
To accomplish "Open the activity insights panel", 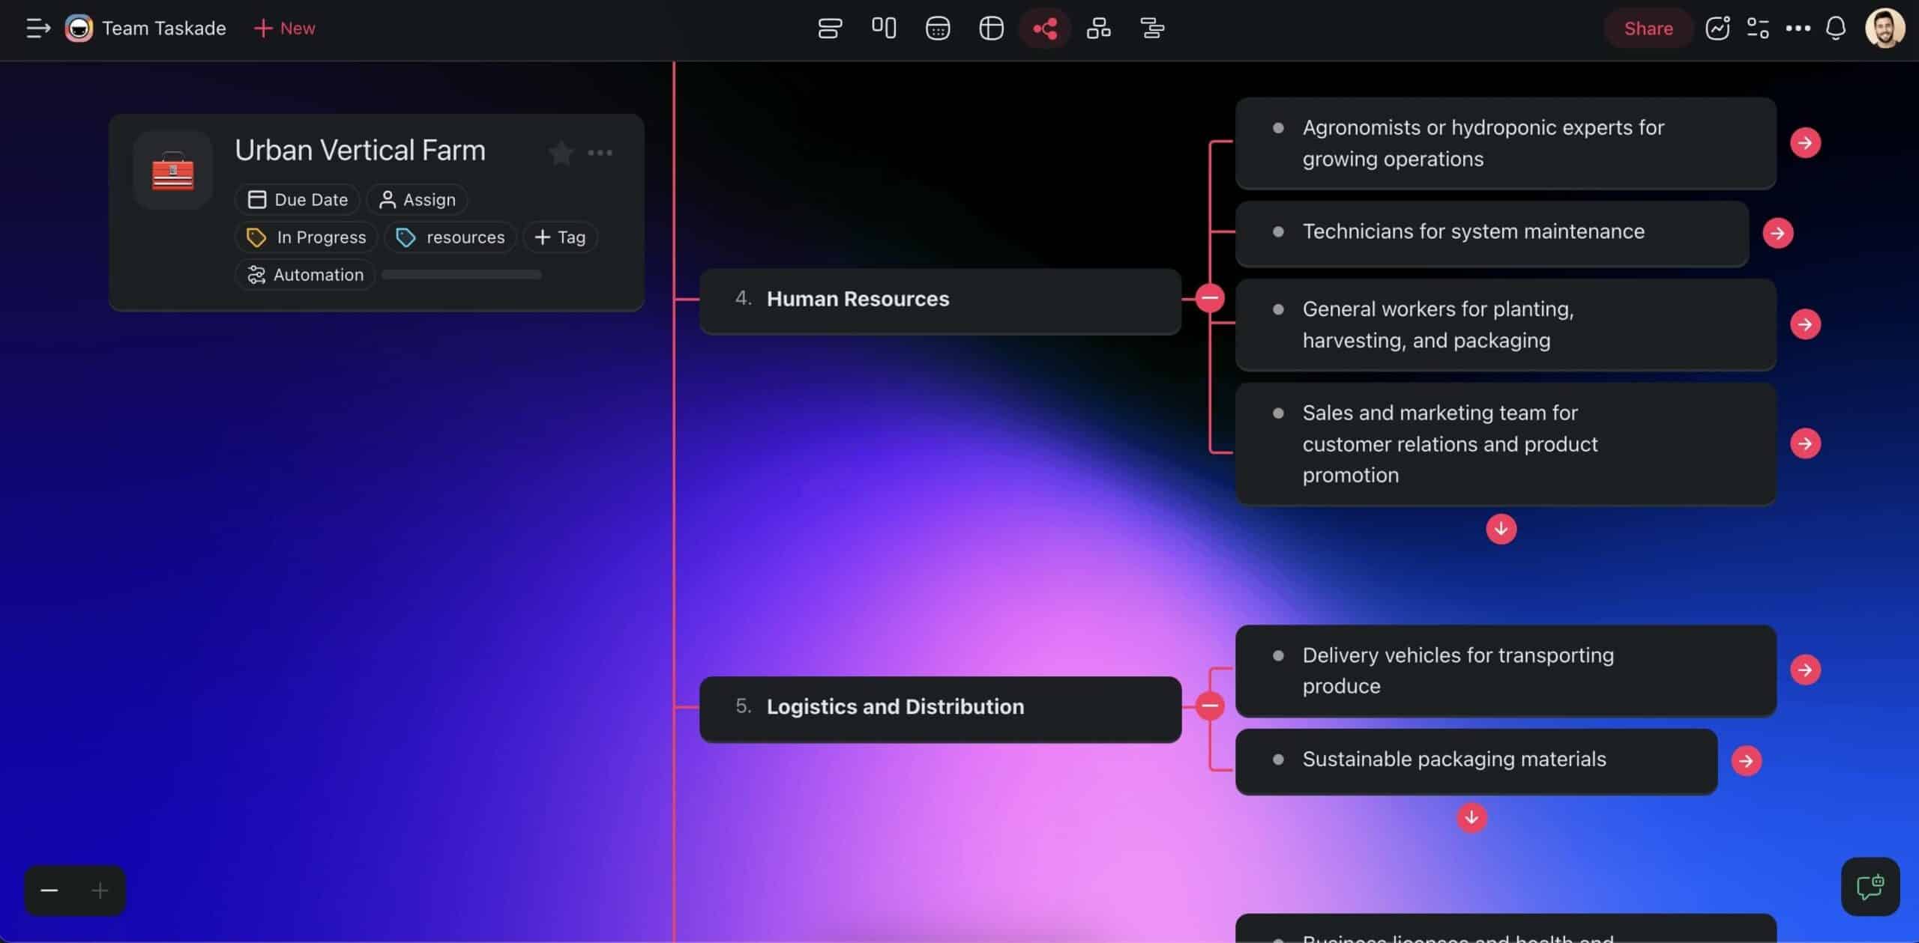I will coord(1717,28).
